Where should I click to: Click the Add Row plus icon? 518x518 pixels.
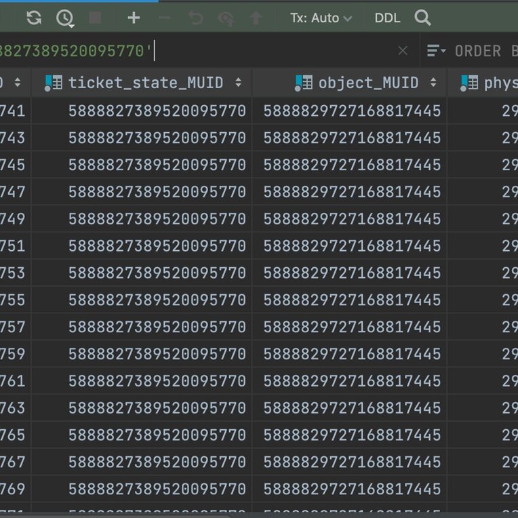click(x=134, y=18)
